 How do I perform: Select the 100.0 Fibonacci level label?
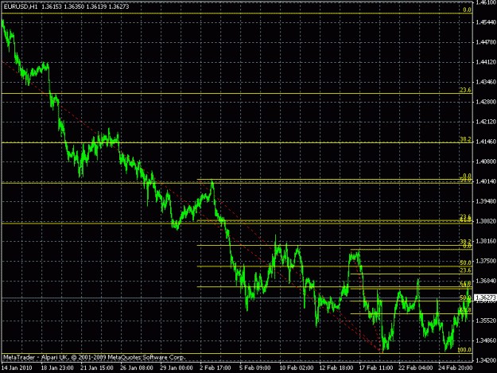[x=464, y=350]
